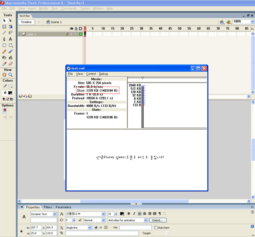
Task: Click the Var input field
Action: click(x=136, y=228)
